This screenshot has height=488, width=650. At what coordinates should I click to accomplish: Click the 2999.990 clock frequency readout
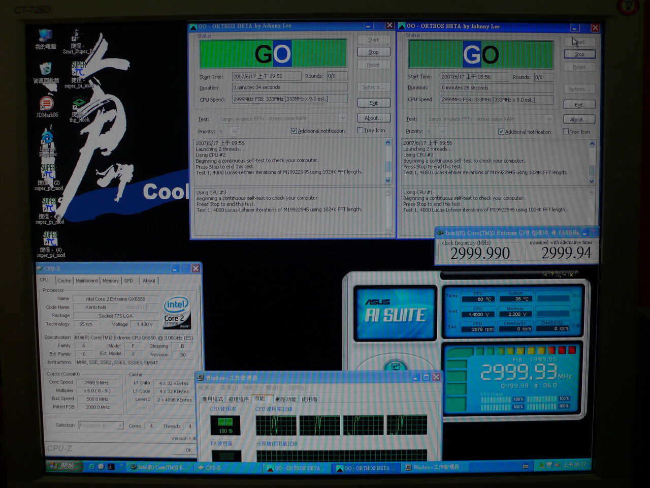point(480,253)
